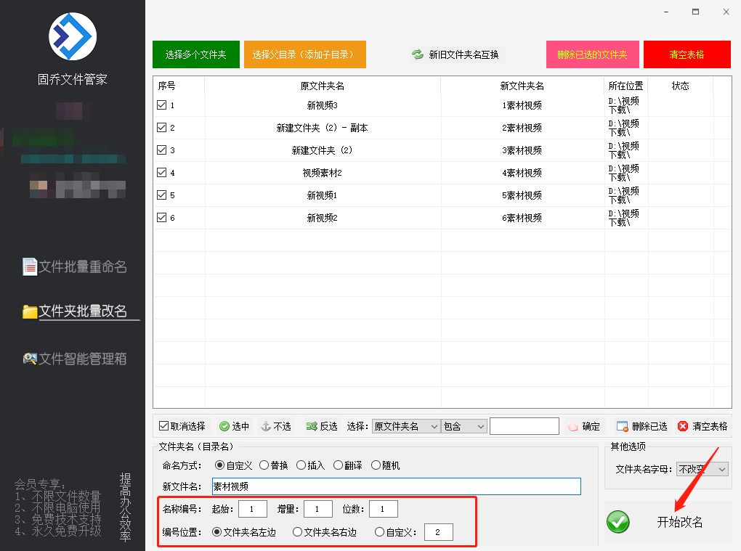Toggle the 取消选择 checkbox

point(163,426)
